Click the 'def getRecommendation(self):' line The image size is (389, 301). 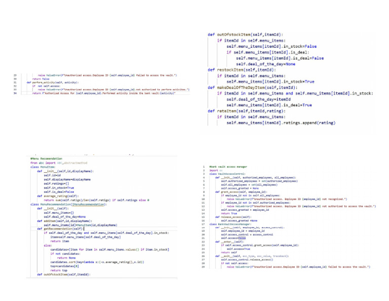(x=60, y=229)
